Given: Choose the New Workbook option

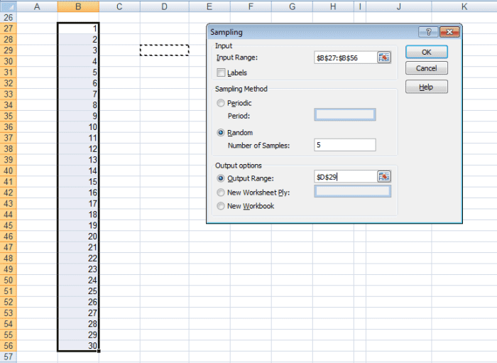Looking at the screenshot, I should 221,206.
